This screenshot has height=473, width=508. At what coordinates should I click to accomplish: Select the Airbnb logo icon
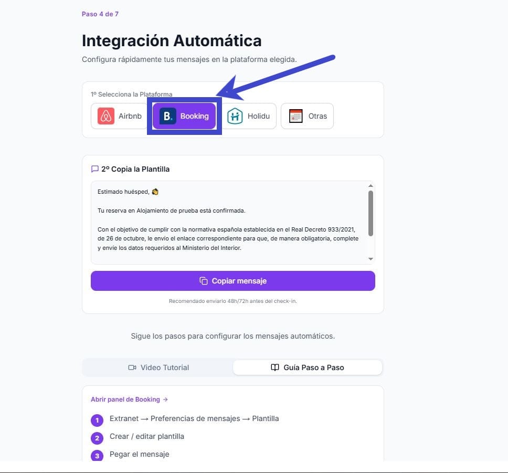(x=106, y=115)
